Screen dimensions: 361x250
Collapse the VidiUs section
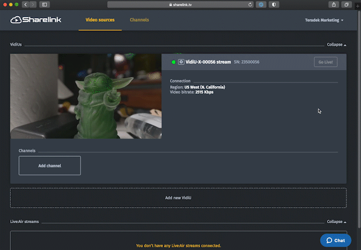click(337, 45)
